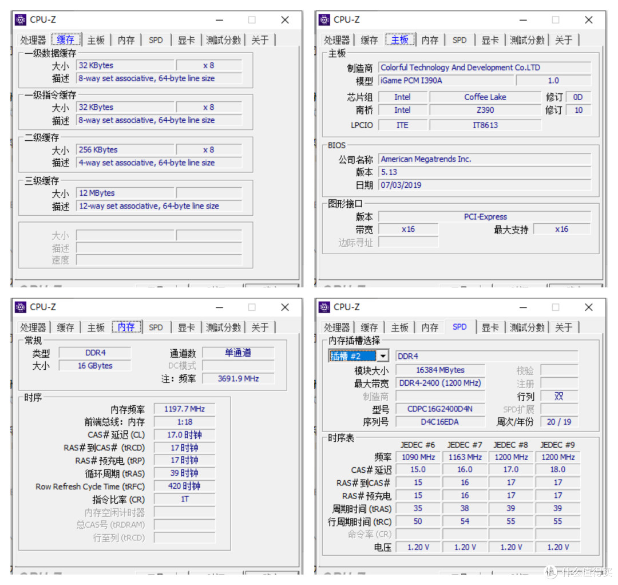The width and height of the screenshot is (618, 585).
Task: Open 显卡 tab in the SPD window
Action: pyautogui.click(x=490, y=327)
